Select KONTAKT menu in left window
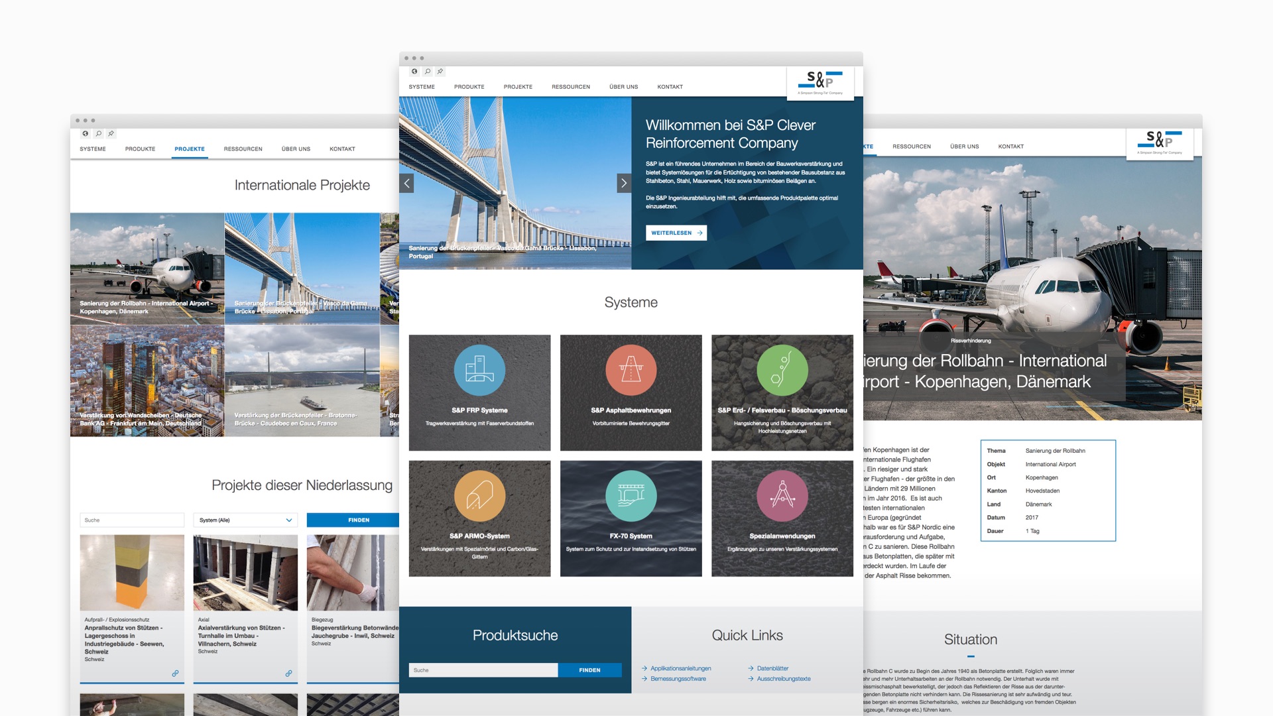 tap(342, 149)
